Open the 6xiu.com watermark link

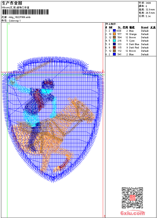[133, 213]
